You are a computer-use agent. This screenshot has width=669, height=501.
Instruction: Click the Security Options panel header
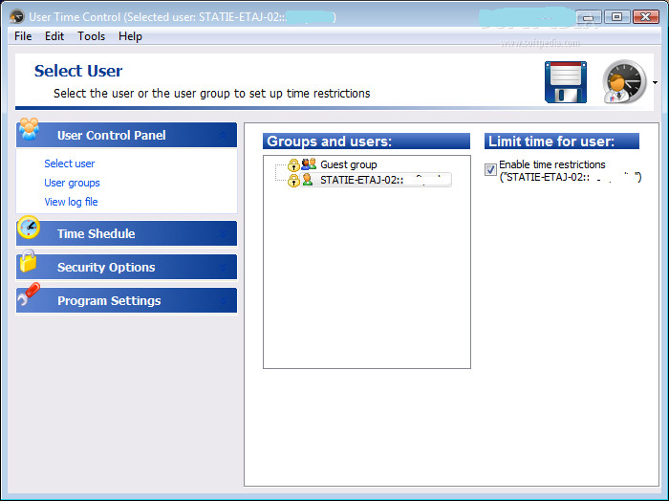coord(126,267)
